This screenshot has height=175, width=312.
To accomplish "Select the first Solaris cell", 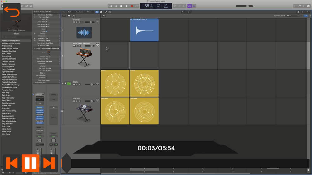I will (115, 83).
